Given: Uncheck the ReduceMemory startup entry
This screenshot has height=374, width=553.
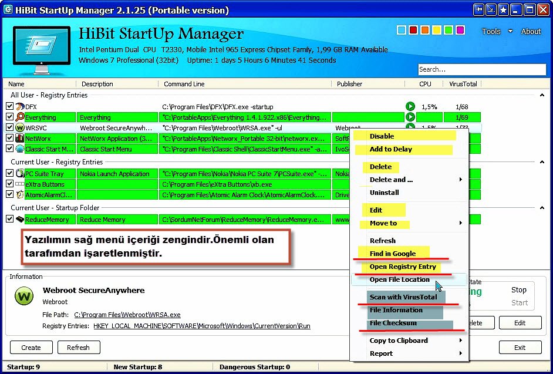Looking at the screenshot, I should click(10, 219).
